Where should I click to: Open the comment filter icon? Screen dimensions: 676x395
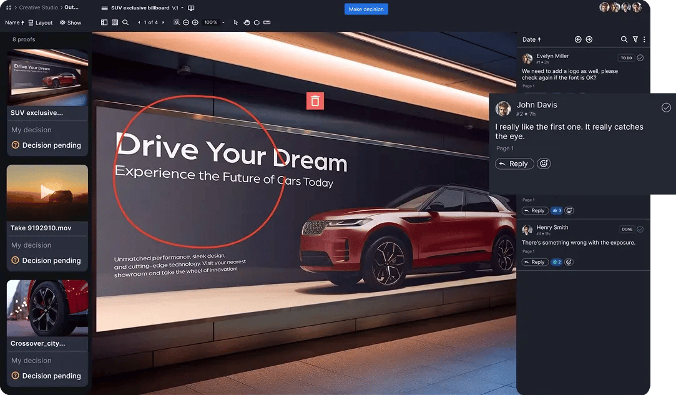coord(635,39)
